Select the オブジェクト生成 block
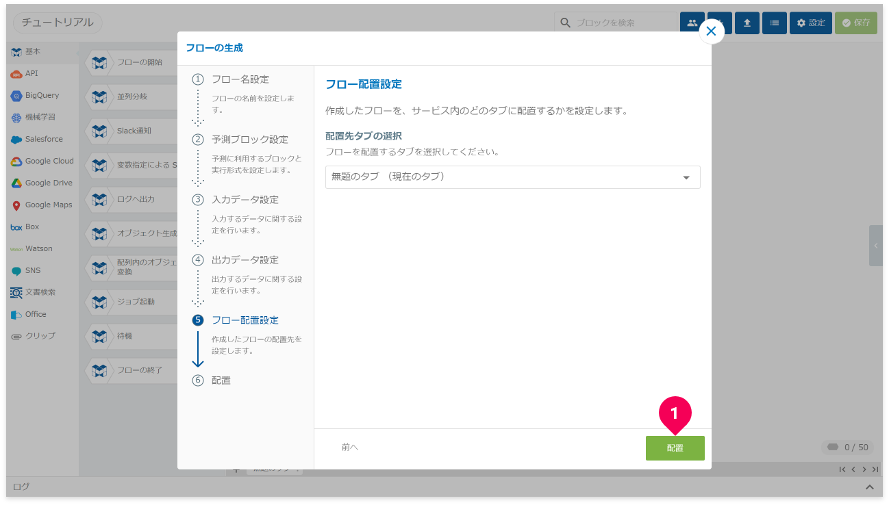 [x=132, y=233]
